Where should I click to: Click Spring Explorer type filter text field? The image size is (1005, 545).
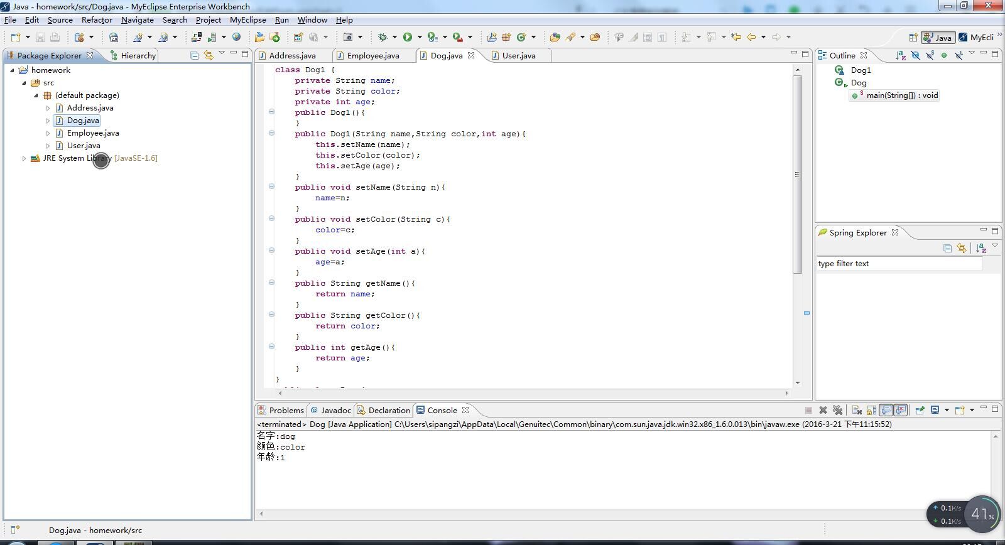point(899,264)
